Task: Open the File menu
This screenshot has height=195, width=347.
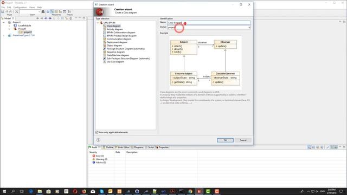Action: pos(3,7)
